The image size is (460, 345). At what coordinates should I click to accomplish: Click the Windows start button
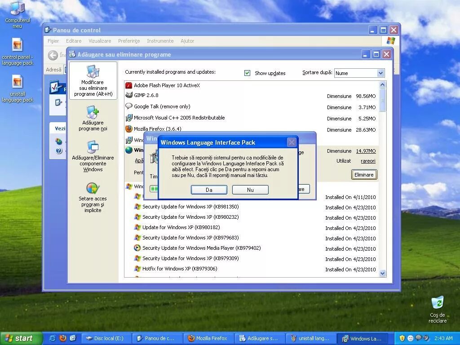point(21,338)
